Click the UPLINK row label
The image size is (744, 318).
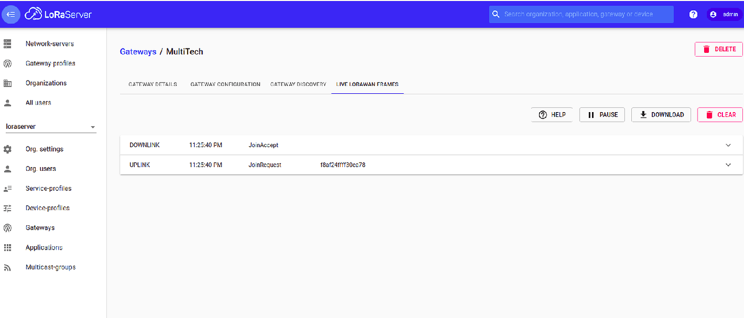(140, 165)
